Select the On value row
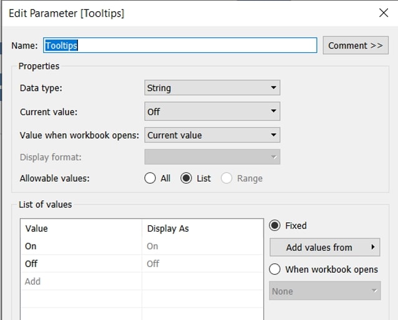 (81, 246)
